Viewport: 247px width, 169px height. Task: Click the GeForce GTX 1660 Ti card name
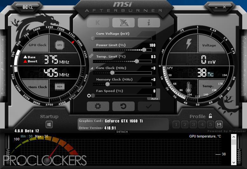pyautogui.click(x=124, y=121)
